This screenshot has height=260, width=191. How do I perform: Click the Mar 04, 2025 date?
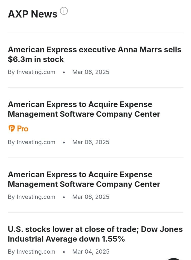point(91,252)
